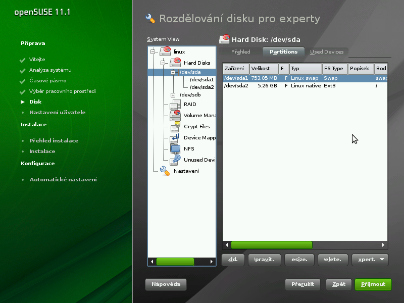Sort by the F column header
This screenshot has height=303, width=404.
(x=284, y=69)
